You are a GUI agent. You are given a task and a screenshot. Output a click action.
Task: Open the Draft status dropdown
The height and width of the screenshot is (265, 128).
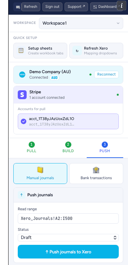click(x=68, y=237)
